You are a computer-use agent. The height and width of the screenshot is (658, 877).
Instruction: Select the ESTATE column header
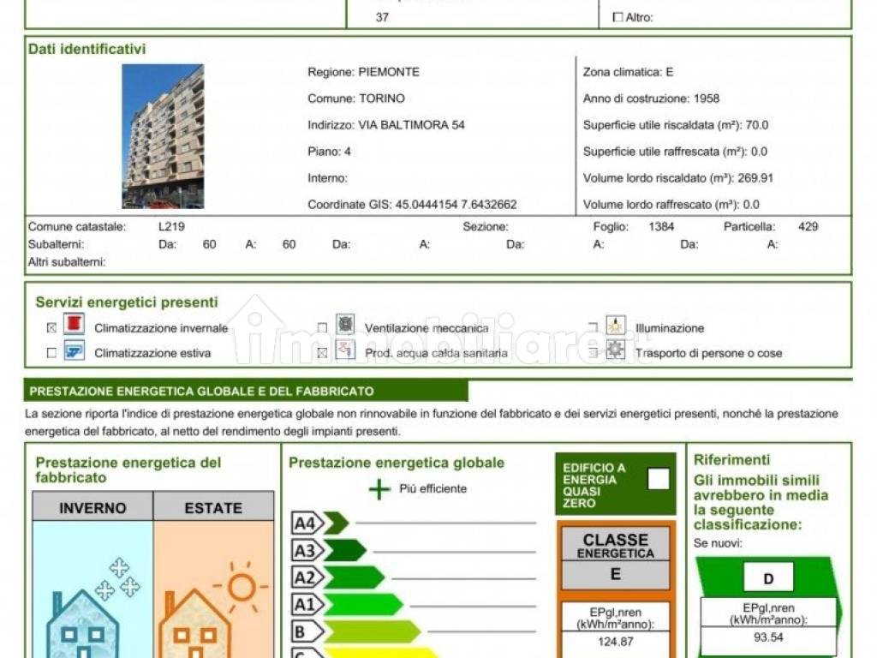(x=213, y=507)
